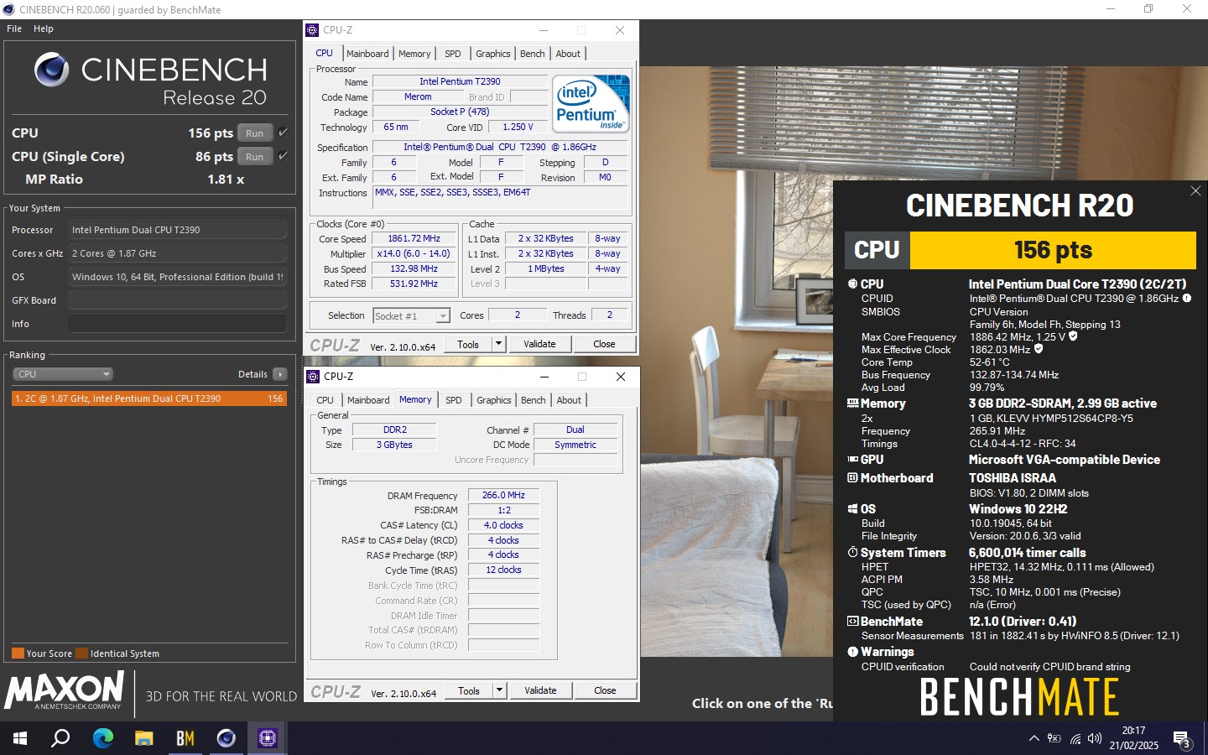Click the Identical System legend swatch
The width and height of the screenshot is (1208, 755).
pos(81,653)
